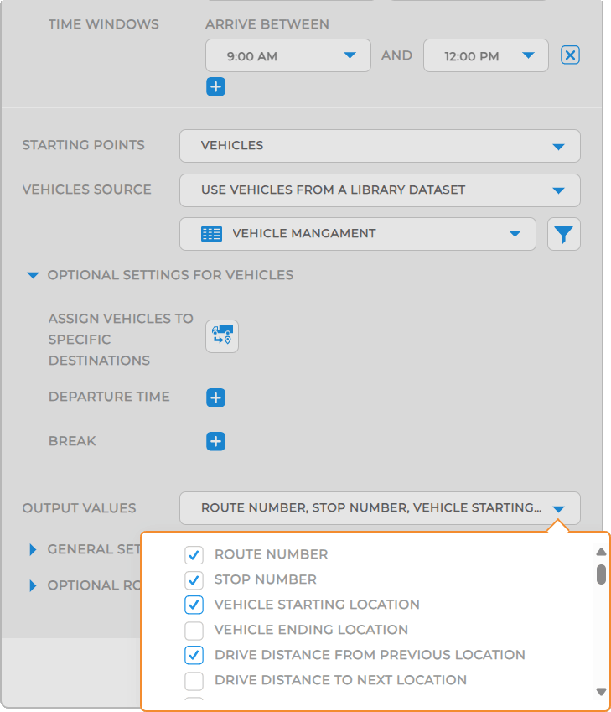Click the Vehicle Ending Location label
Image resolution: width=611 pixels, height=712 pixels.
coord(311,631)
